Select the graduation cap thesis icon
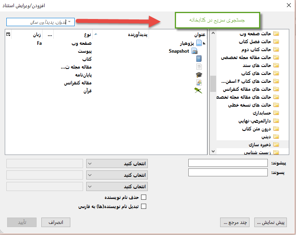This screenshot has width=296, height=235. pos(199,75)
